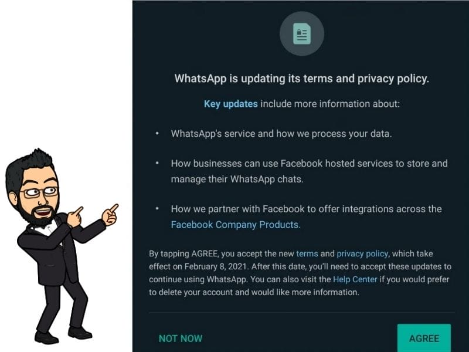
Task: Open the new terms link
Action: (307, 253)
